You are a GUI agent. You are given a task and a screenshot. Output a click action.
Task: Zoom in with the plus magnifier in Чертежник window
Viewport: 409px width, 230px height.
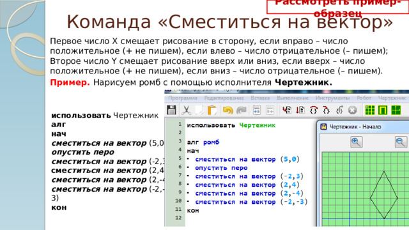[357, 142]
